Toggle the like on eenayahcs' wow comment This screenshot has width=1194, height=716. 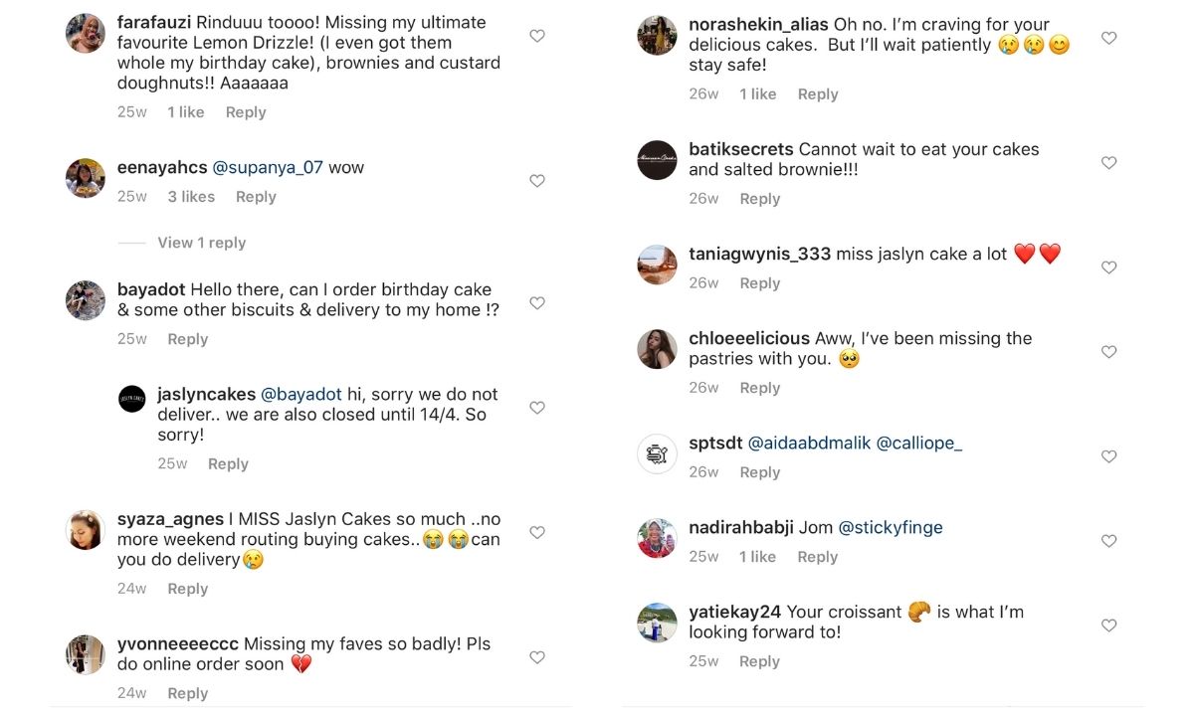[536, 181]
